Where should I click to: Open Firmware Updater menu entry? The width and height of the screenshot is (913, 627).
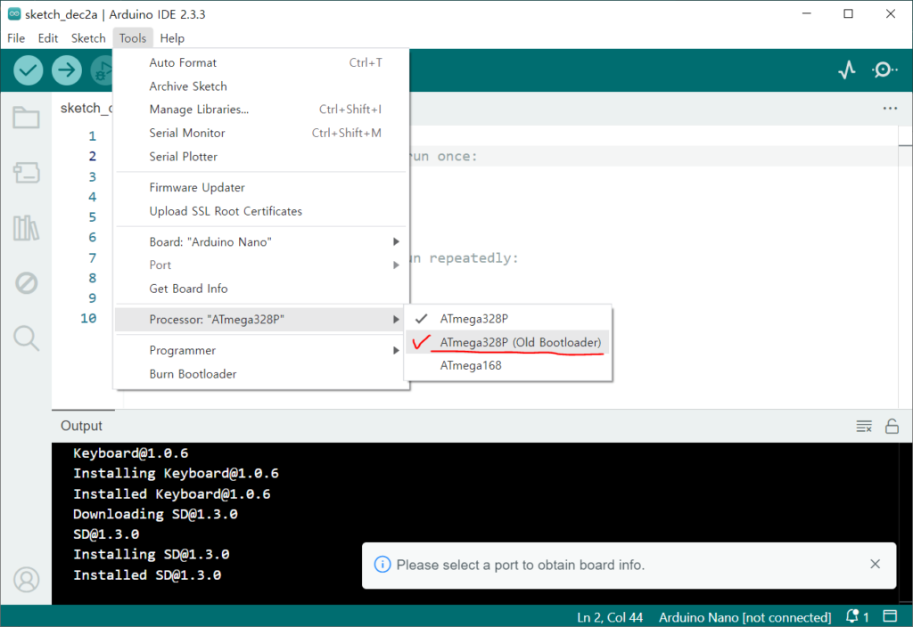(x=261, y=187)
